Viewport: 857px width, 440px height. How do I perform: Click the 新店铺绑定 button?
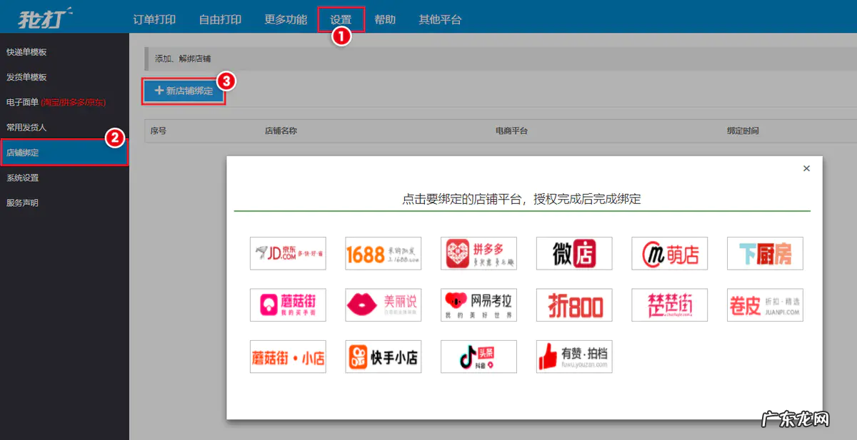tap(183, 90)
